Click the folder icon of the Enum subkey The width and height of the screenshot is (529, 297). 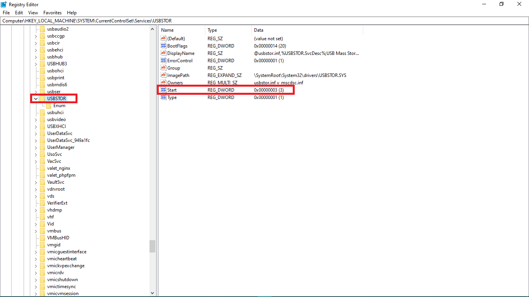click(x=48, y=105)
